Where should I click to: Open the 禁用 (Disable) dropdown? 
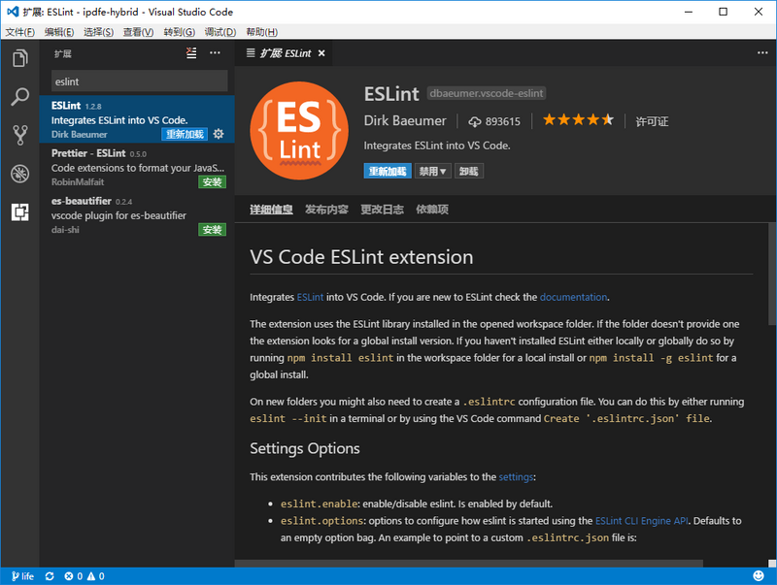[432, 172]
